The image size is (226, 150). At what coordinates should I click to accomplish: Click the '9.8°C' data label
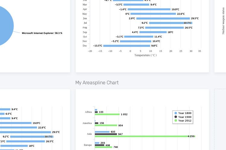(x=154, y=46)
